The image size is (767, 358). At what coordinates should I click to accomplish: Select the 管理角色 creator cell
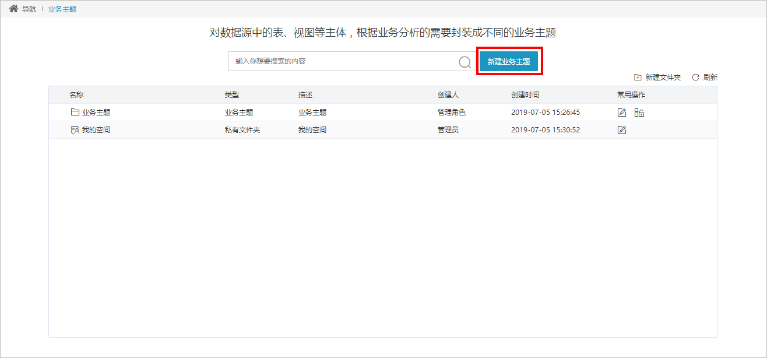452,113
